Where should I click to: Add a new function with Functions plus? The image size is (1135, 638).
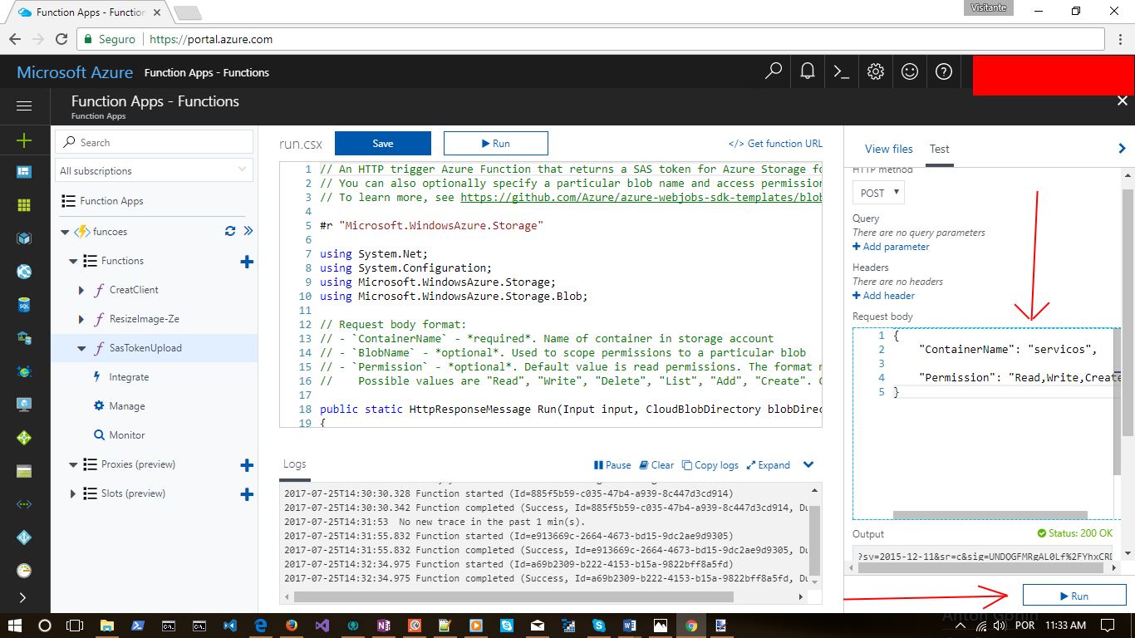pyautogui.click(x=247, y=262)
